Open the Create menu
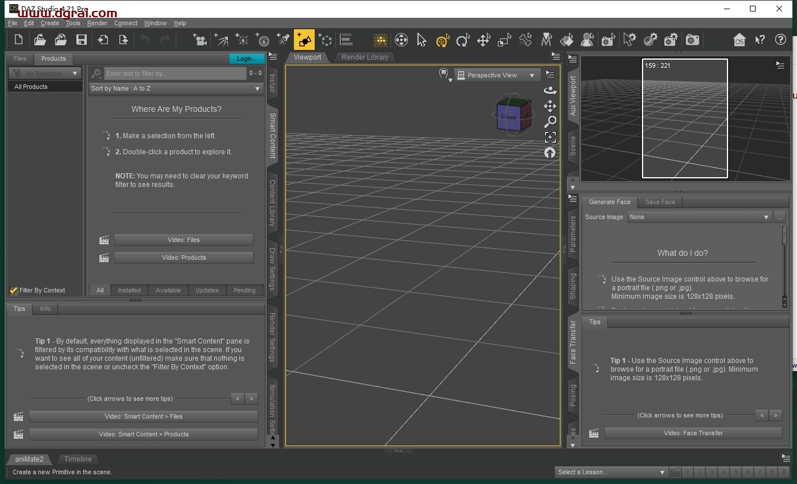The width and height of the screenshot is (797, 484). pyautogui.click(x=50, y=23)
